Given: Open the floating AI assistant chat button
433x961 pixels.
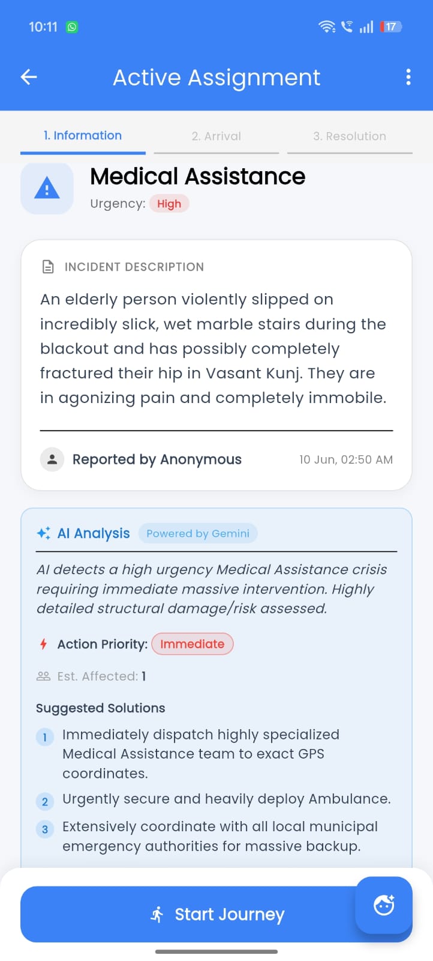Looking at the screenshot, I should click(384, 905).
